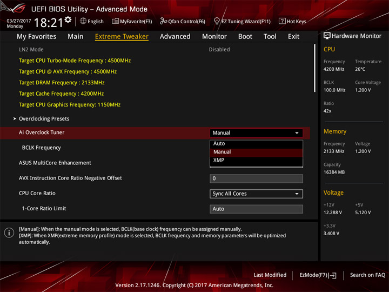This screenshot has height=292, width=389.
Task: Click the settings list scrollbar
Action: point(314,68)
